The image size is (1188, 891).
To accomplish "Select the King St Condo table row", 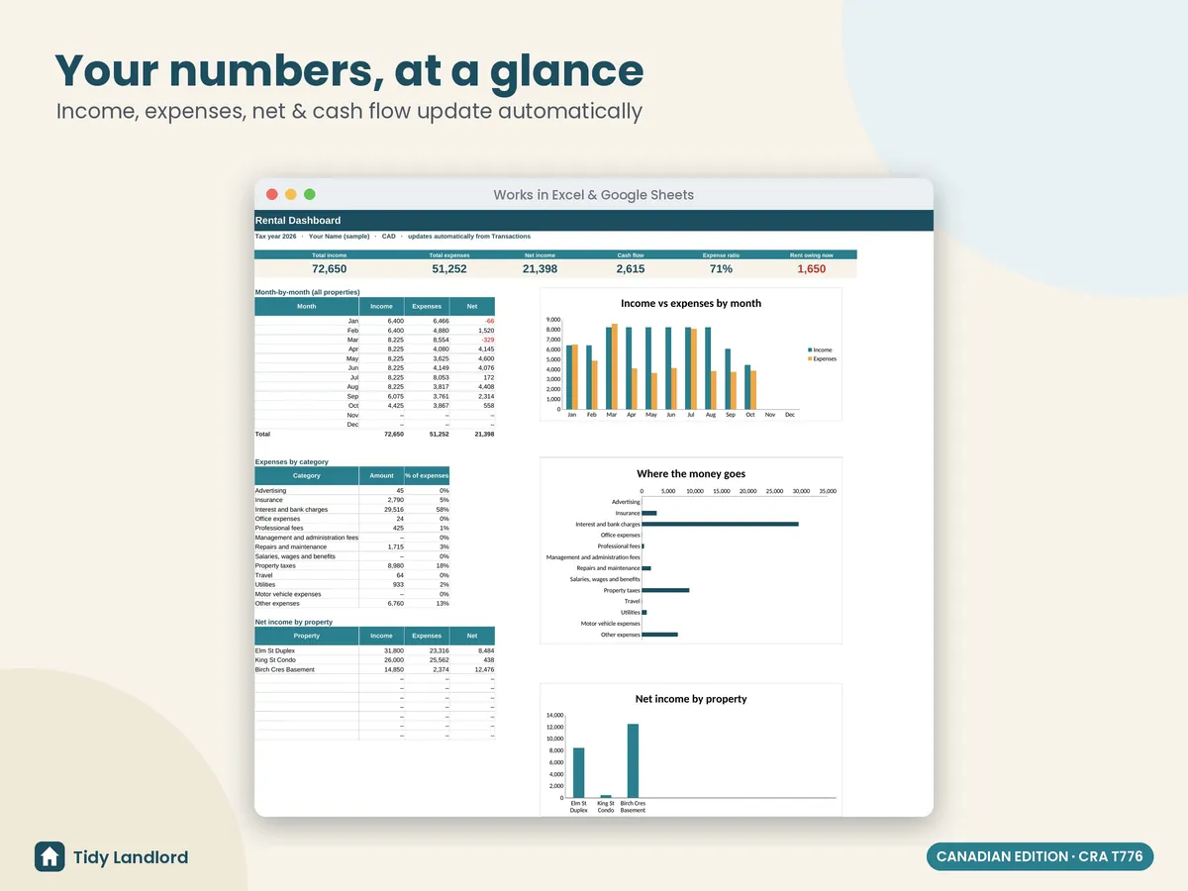I will point(375,660).
